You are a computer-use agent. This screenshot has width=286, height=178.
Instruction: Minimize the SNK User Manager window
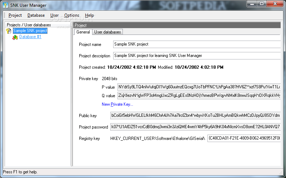tap(252, 4)
